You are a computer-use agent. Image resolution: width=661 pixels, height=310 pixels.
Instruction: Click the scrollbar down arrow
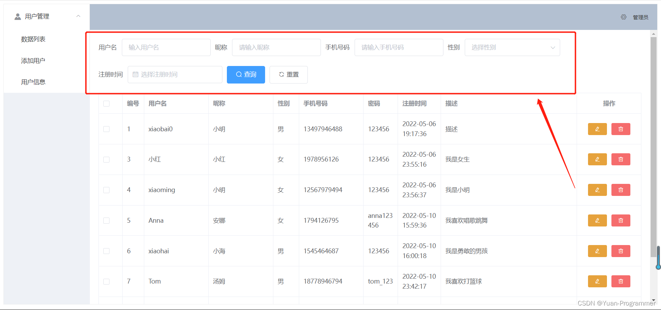(653, 300)
